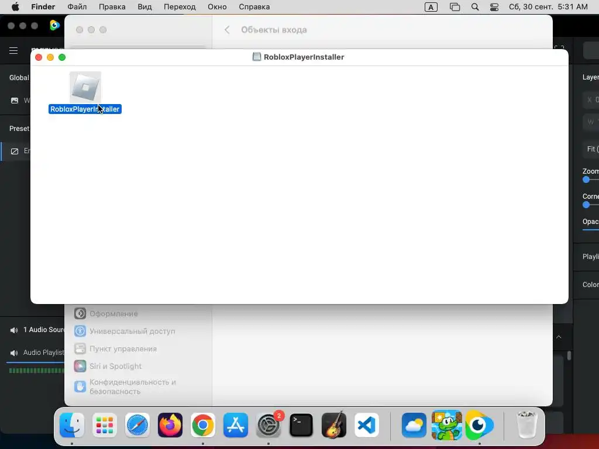This screenshot has height=449, width=599.
Task: Open Конфиденциальность и безопасность settings
Action: click(125, 386)
